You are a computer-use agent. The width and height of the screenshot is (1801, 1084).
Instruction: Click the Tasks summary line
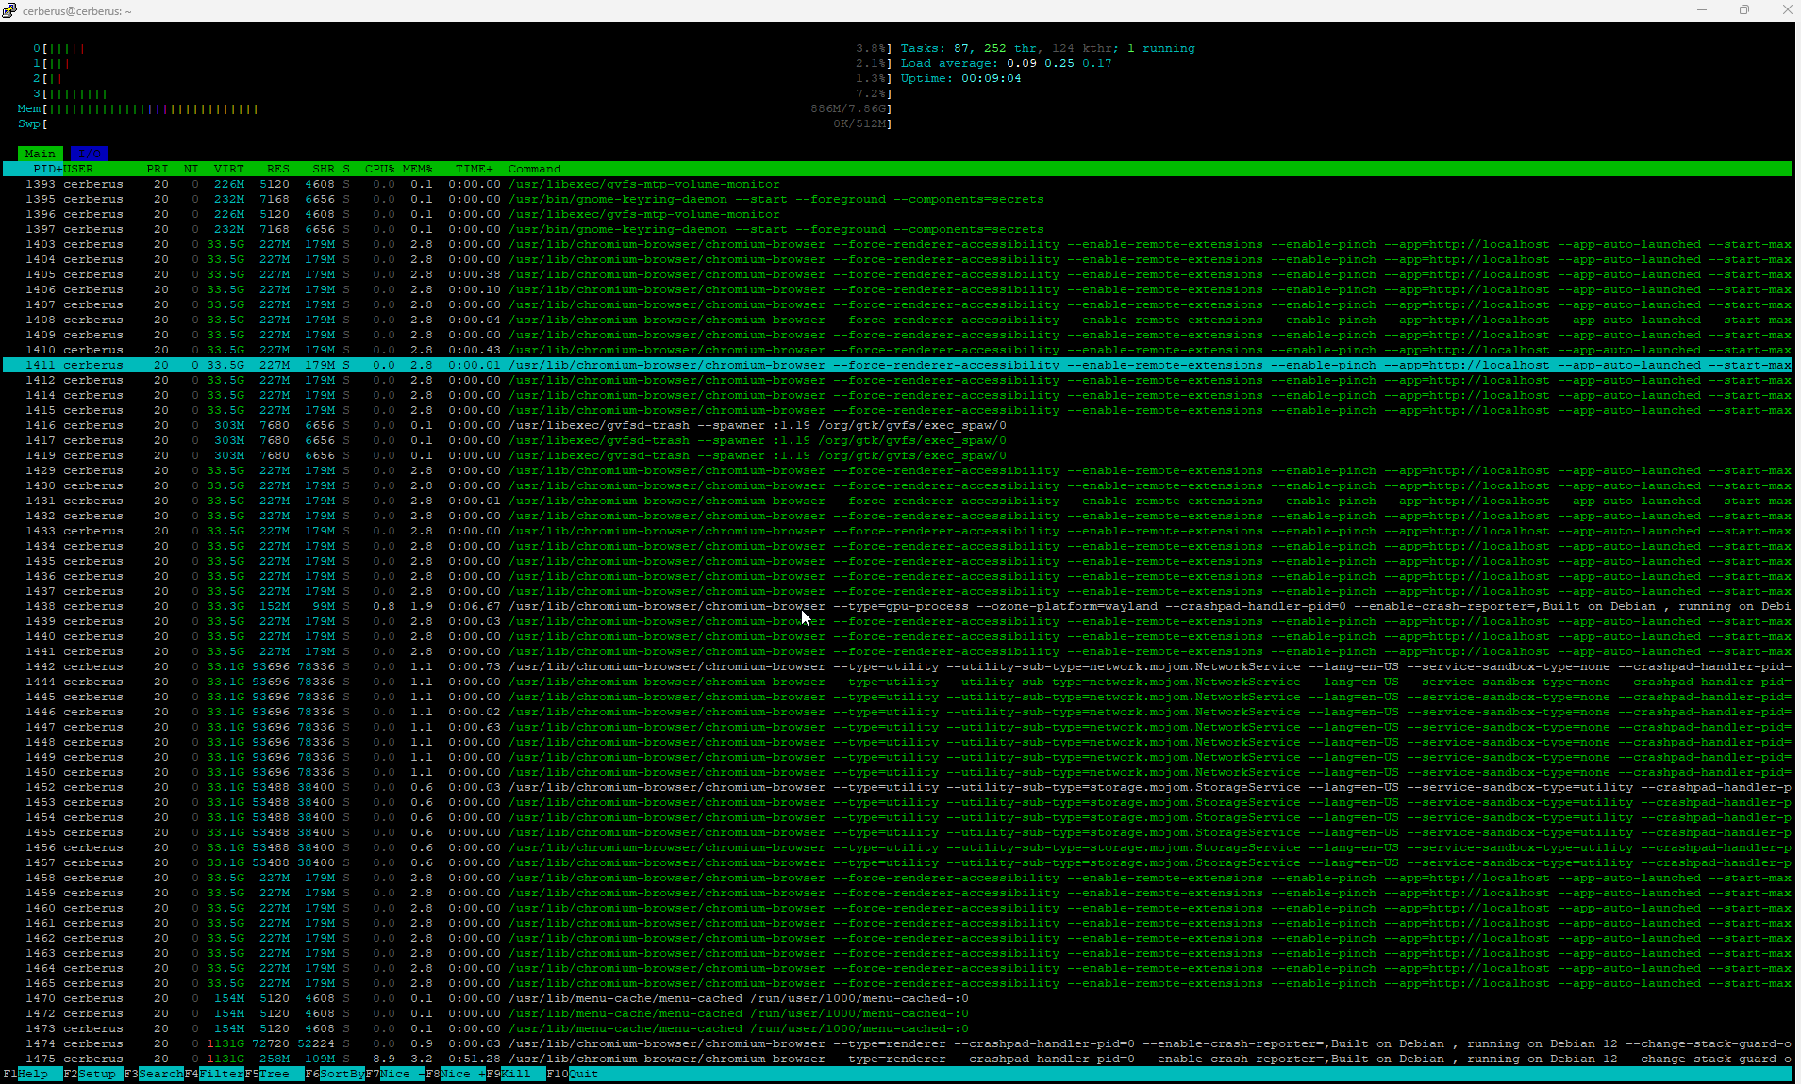1047,48
